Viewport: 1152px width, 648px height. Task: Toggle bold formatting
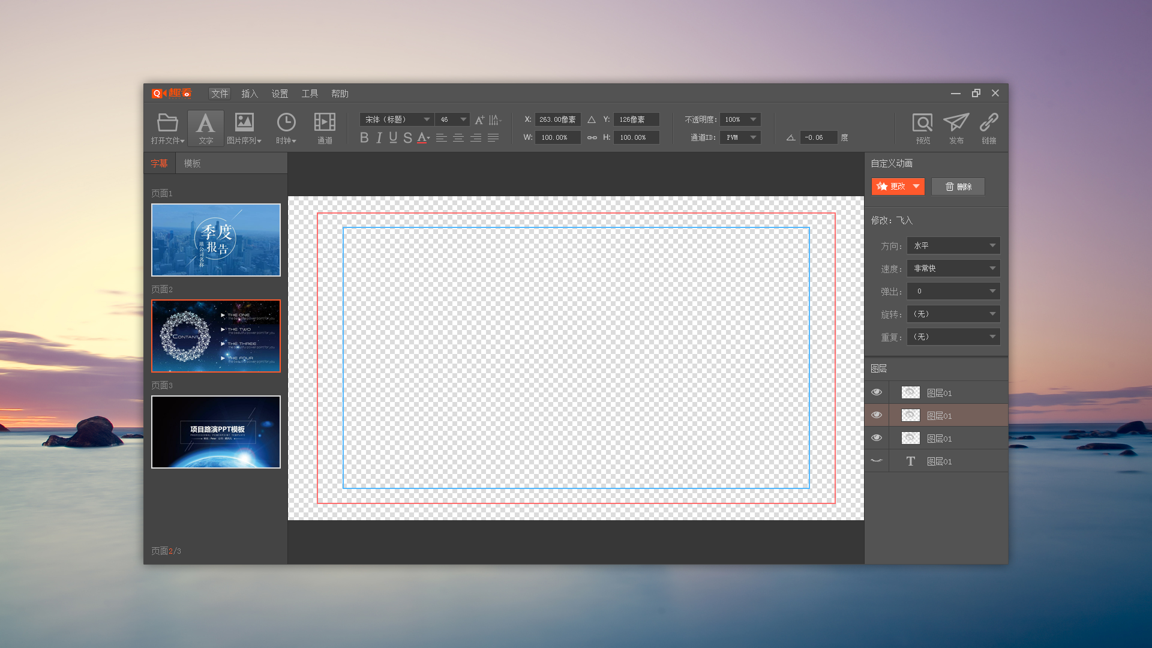click(x=364, y=138)
